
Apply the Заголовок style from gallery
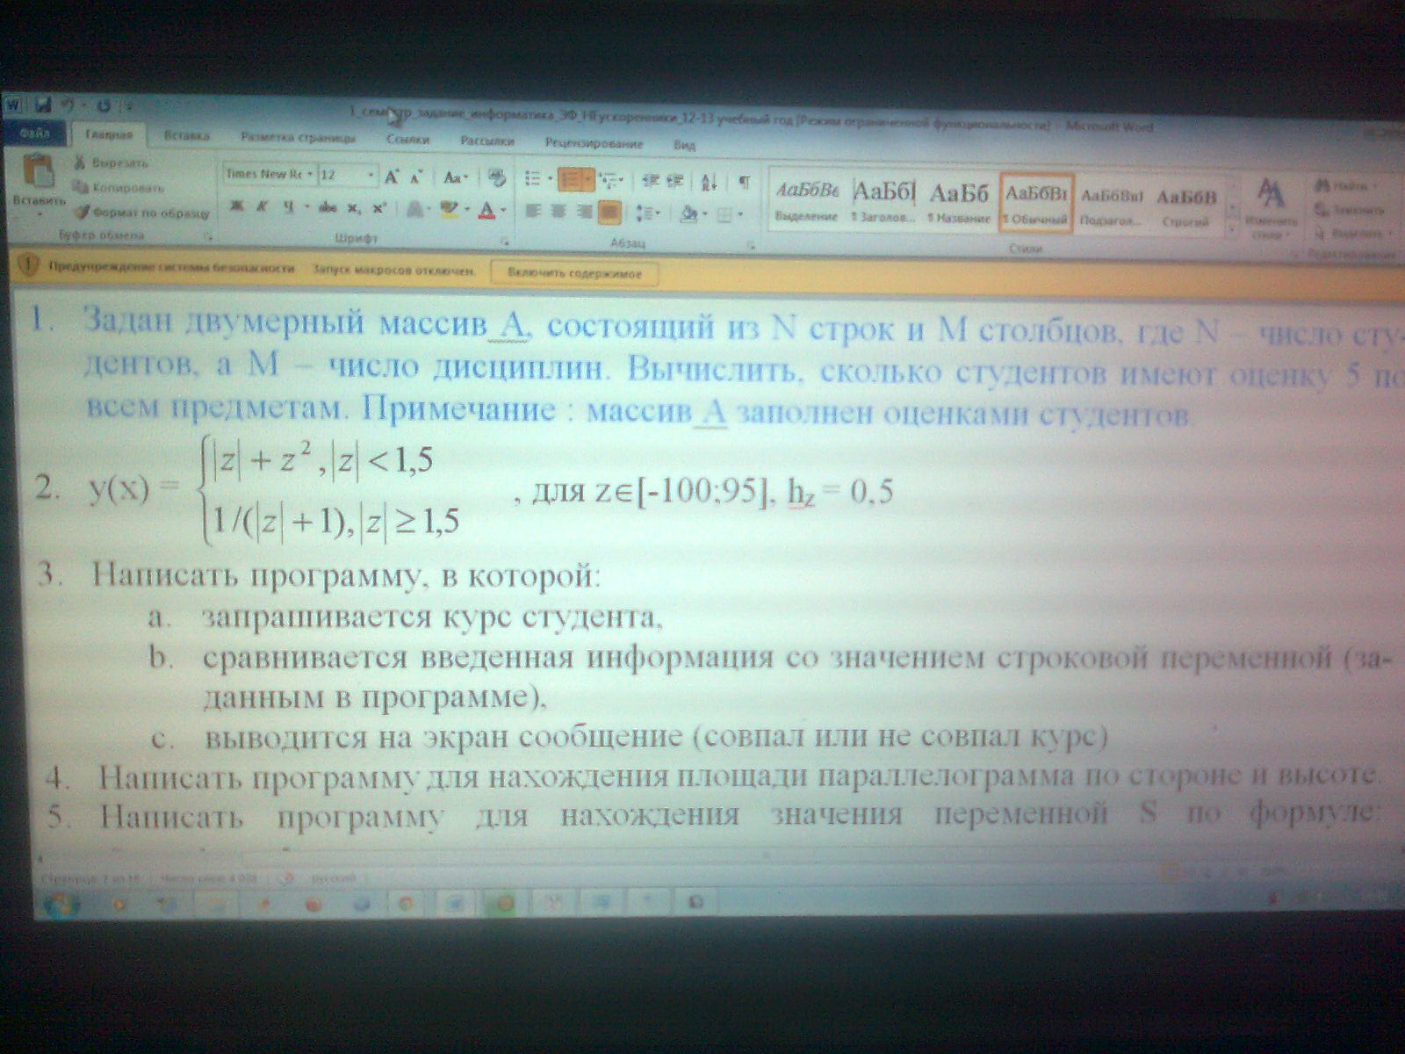[x=883, y=201]
